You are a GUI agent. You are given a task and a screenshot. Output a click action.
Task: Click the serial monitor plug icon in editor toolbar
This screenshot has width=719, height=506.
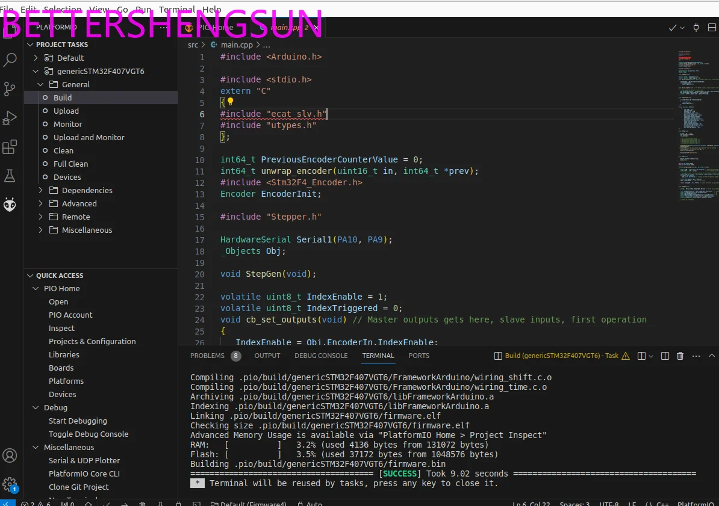696,28
